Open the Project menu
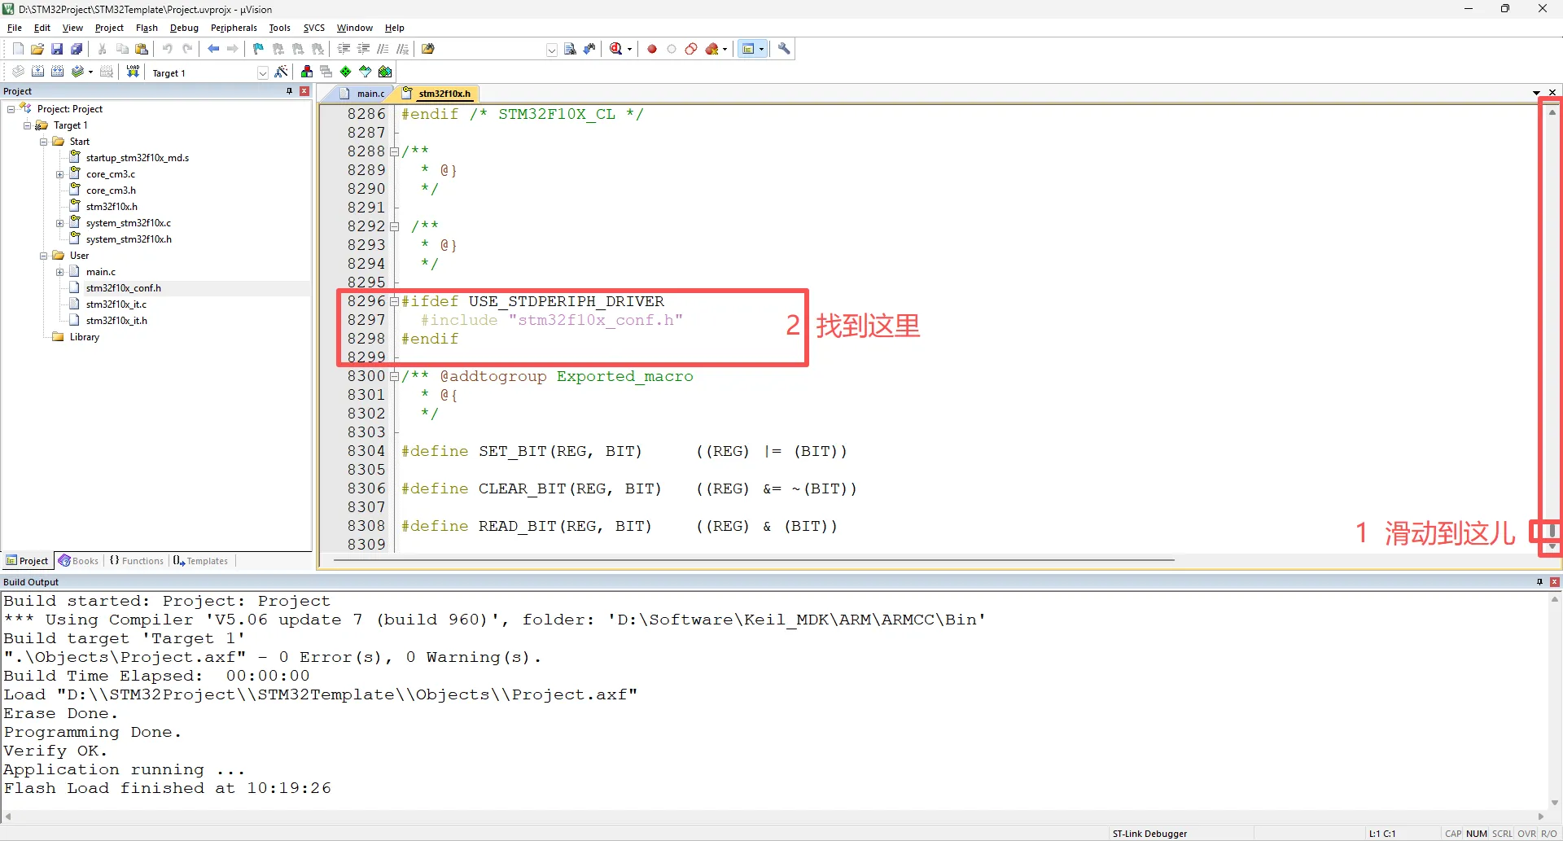 [109, 28]
